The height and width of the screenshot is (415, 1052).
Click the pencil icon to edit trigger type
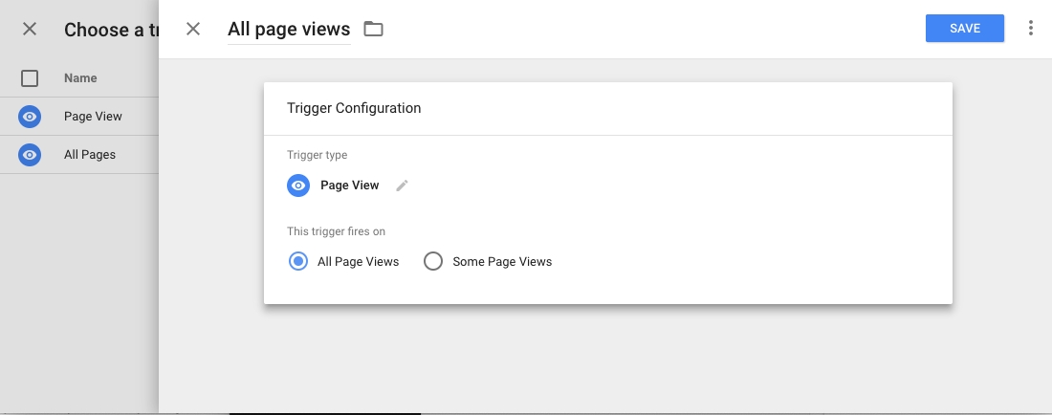click(x=402, y=186)
